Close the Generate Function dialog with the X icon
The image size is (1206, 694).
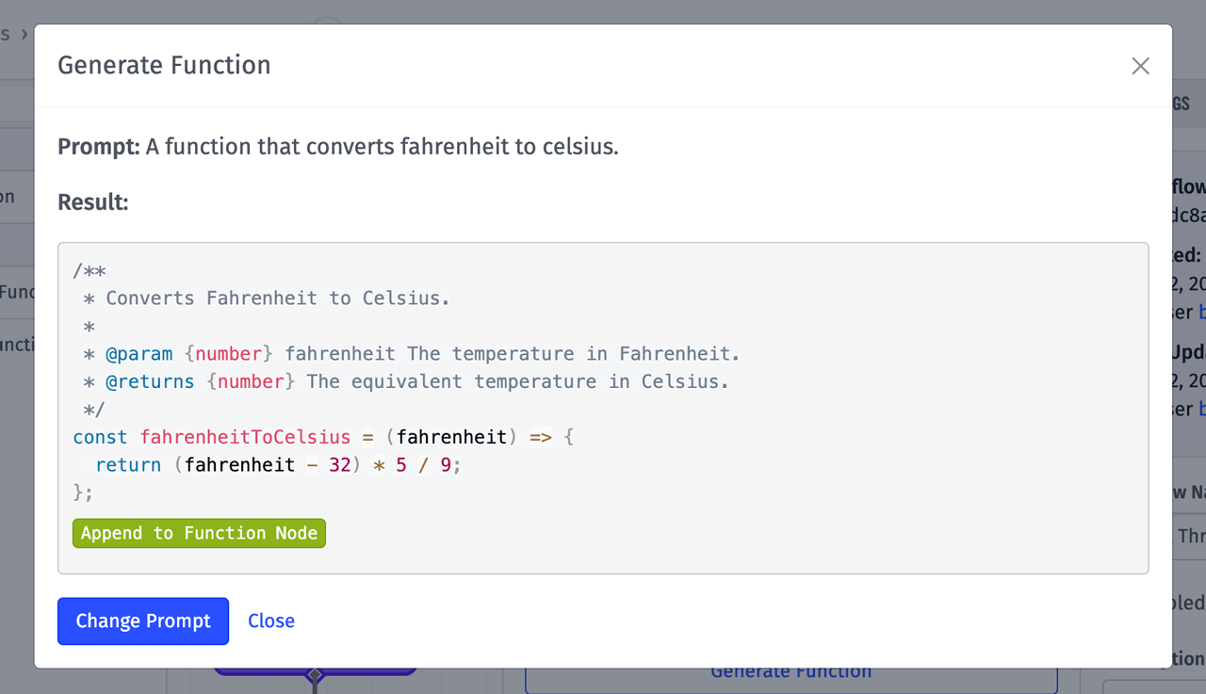pos(1140,66)
